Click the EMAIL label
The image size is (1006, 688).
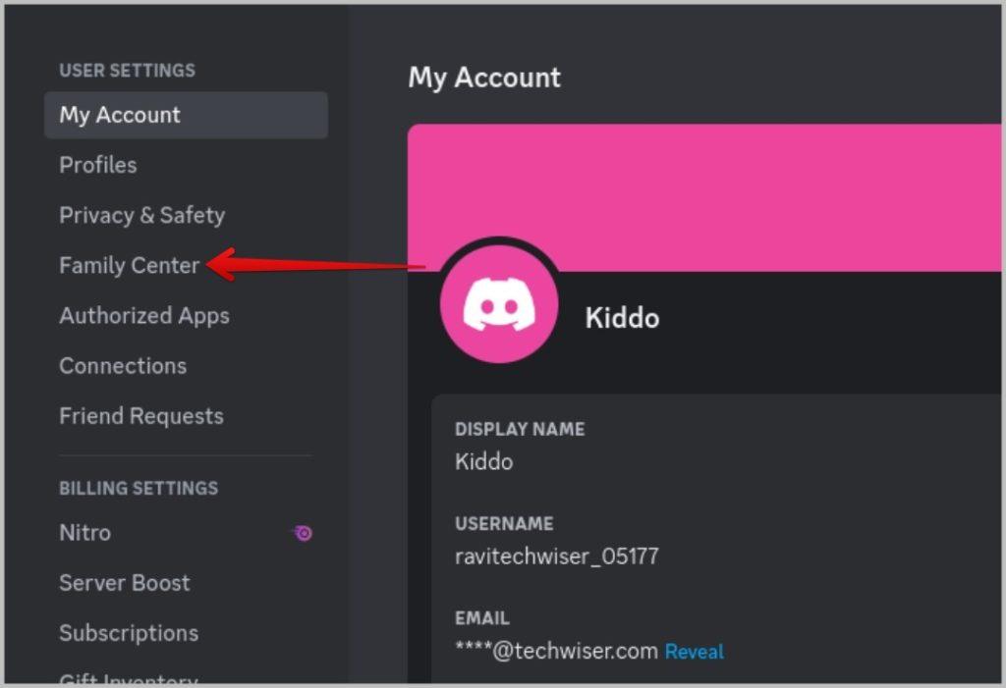point(481,618)
